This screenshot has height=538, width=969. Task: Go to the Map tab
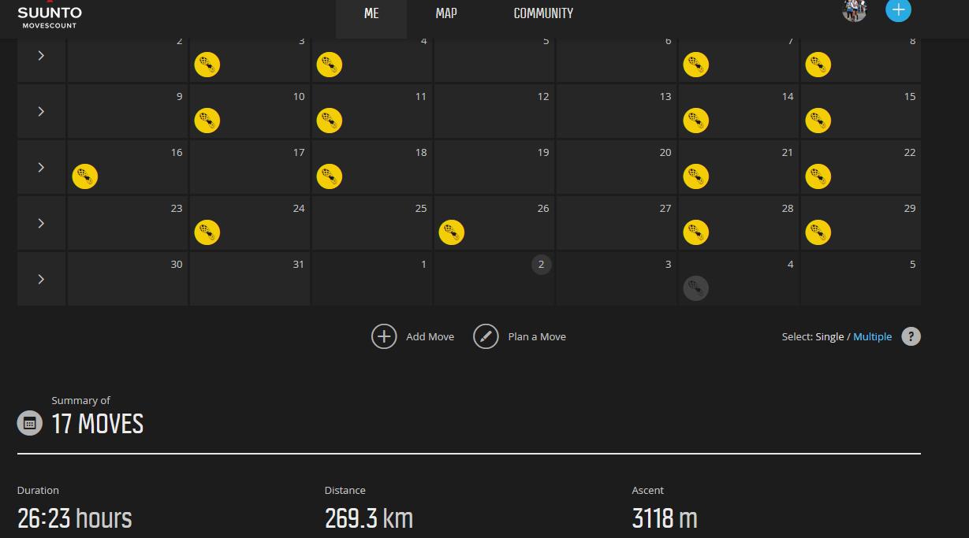point(446,13)
